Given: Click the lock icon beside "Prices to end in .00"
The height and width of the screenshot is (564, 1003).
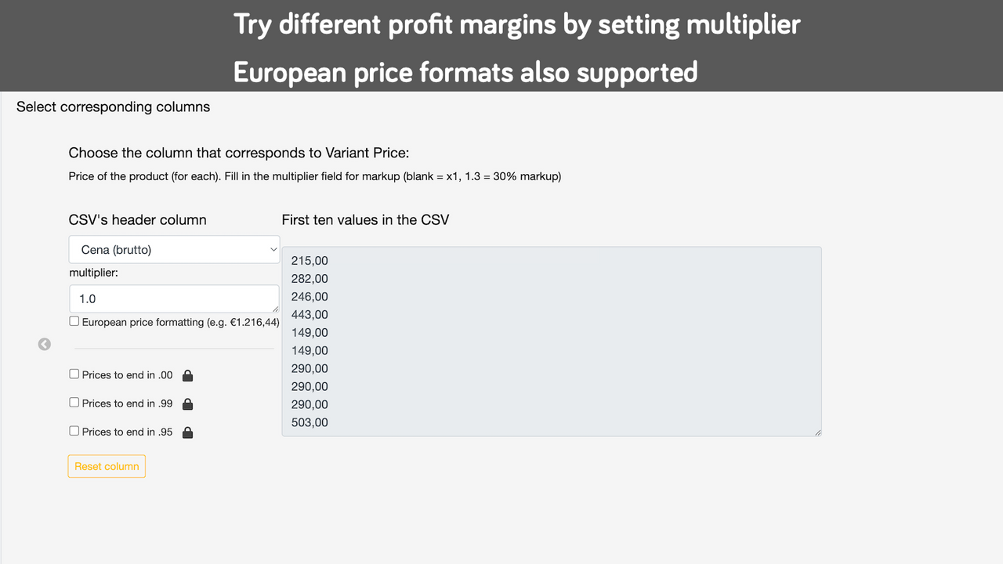Looking at the screenshot, I should point(187,375).
